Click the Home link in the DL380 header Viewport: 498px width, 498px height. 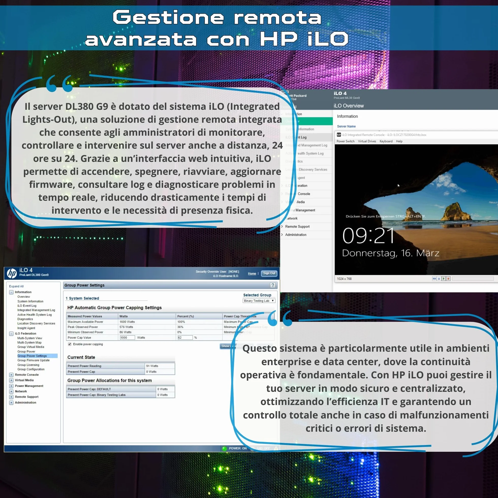coord(252,273)
